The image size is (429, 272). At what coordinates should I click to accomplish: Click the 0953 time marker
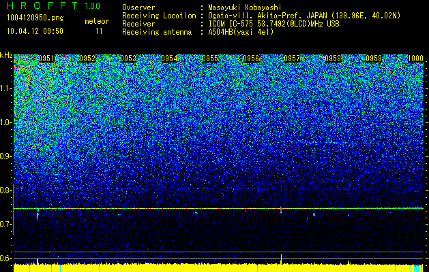click(x=128, y=58)
